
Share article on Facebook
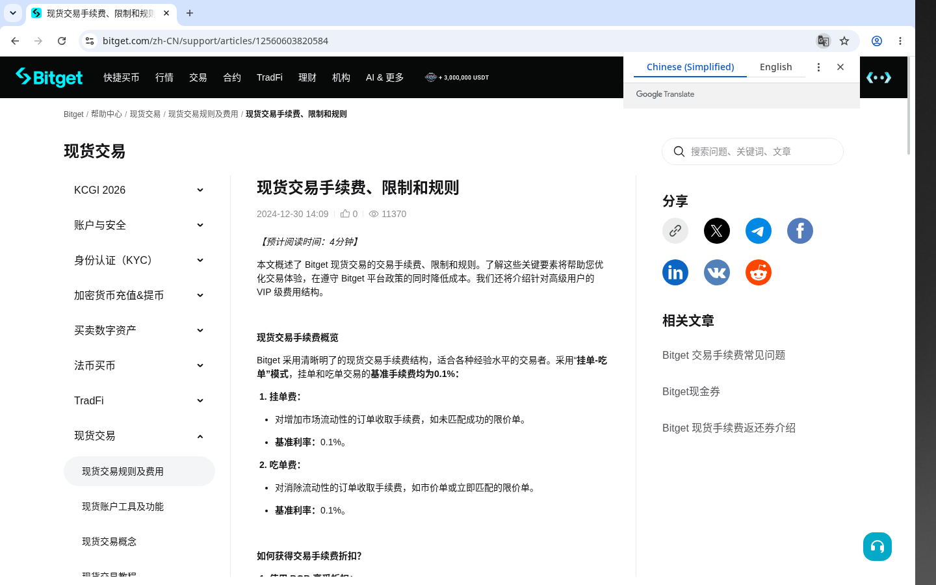800,231
